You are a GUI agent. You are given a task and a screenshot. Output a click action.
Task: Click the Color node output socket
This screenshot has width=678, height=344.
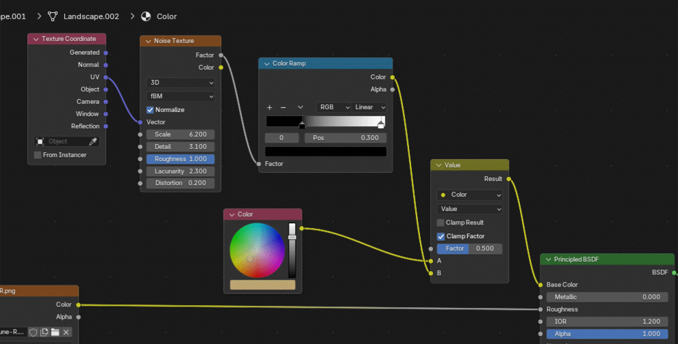point(302,229)
